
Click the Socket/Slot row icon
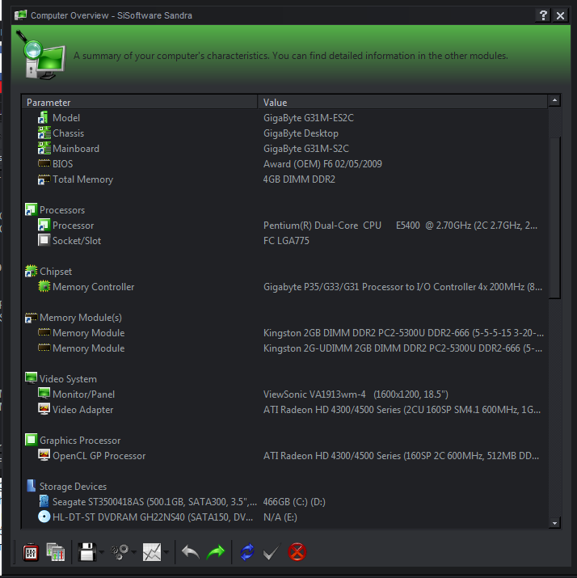click(44, 240)
